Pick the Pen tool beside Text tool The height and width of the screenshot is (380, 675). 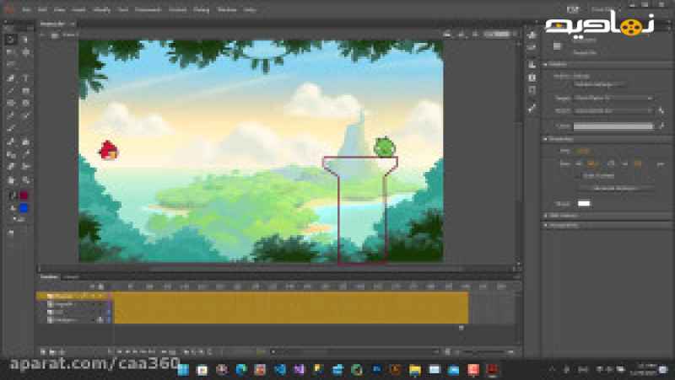point(11,78)
